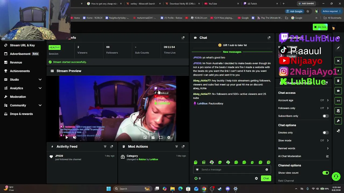Viewport: 344px width, 193px height.
Task: Open a new browser tab
Action: click(284, 4)
